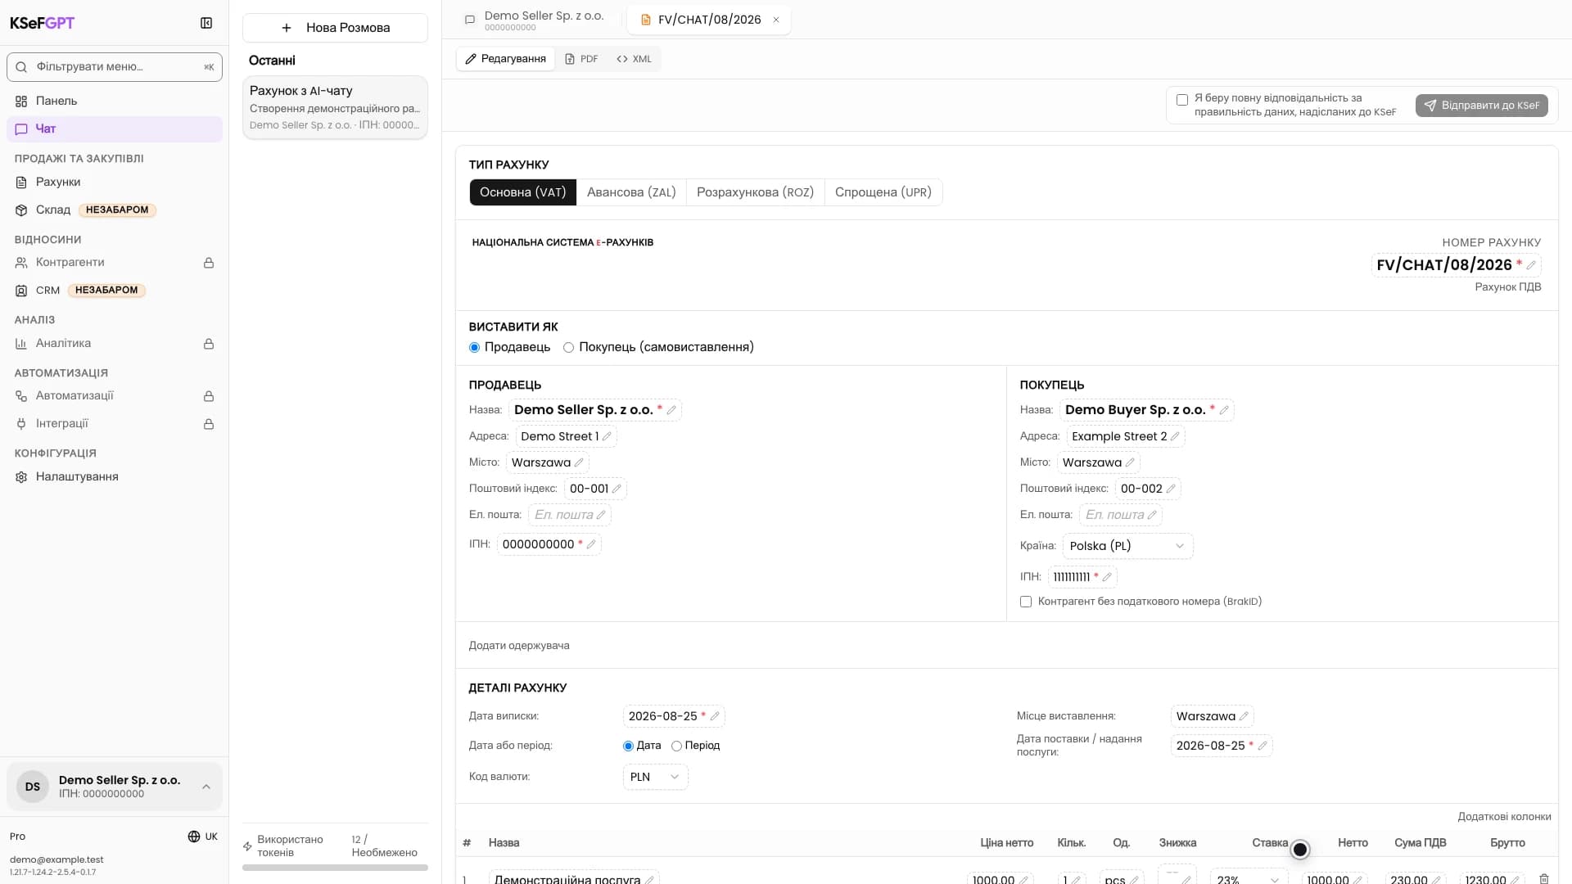1572x884 pixels.
Task: Open Контрагенти in sidebar menu
Action: click(114, 263)
